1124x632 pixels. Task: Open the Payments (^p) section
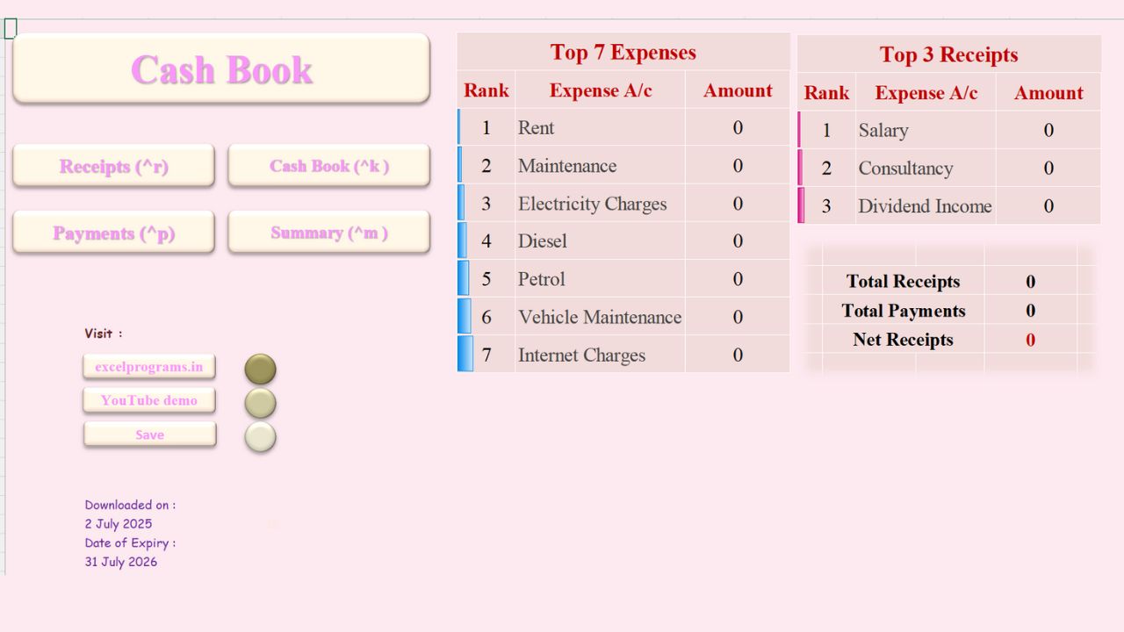coord(112,233)
